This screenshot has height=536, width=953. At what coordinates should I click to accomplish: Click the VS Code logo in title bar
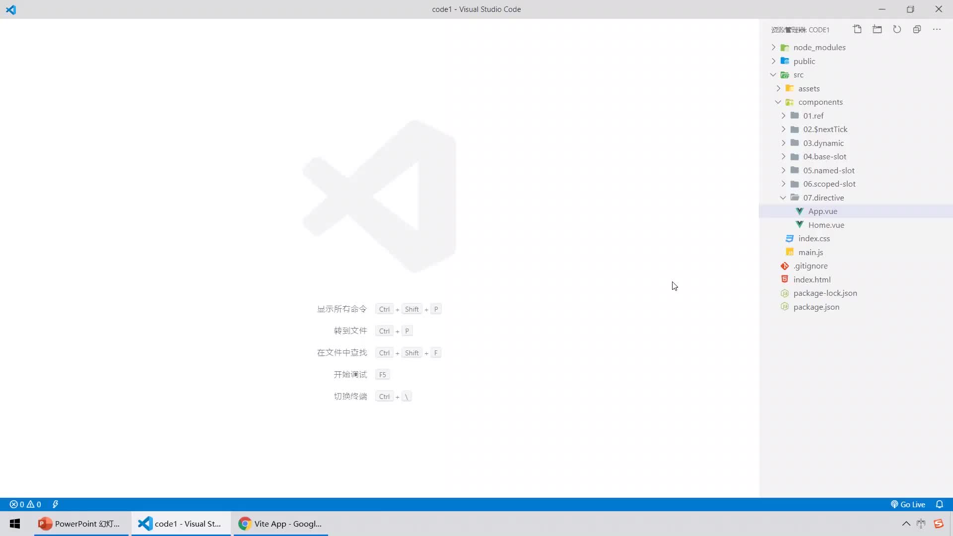click(x=11, y=9)
